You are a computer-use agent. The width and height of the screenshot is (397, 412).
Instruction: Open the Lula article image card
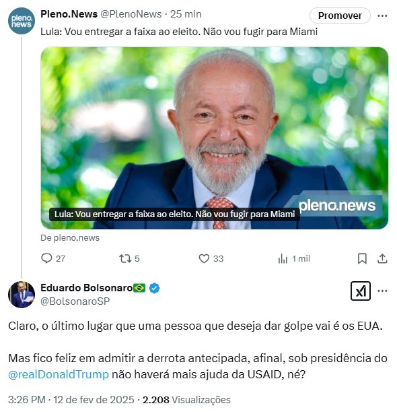click(215, 138)
